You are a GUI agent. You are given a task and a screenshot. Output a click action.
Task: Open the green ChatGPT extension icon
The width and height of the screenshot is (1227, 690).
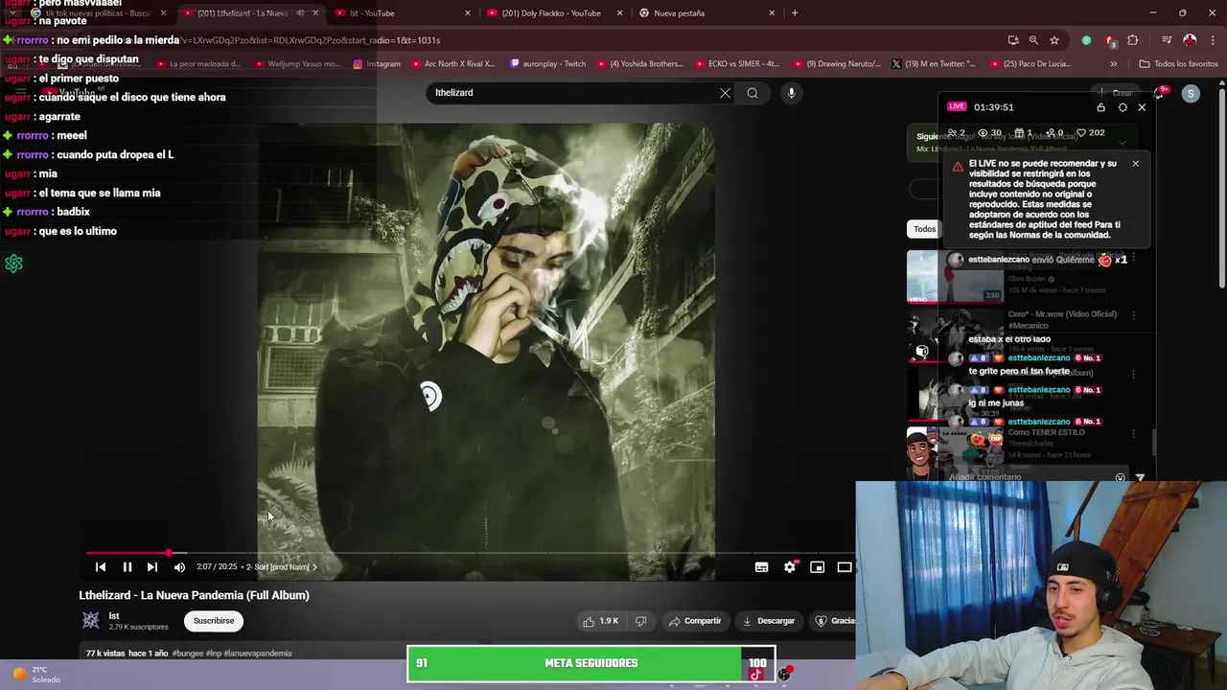(x=1086, y=40)
